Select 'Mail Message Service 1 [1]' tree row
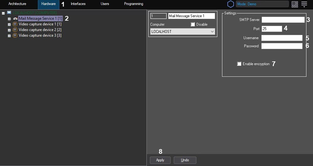Screen dimensions: 313x166 coord(40,18)
